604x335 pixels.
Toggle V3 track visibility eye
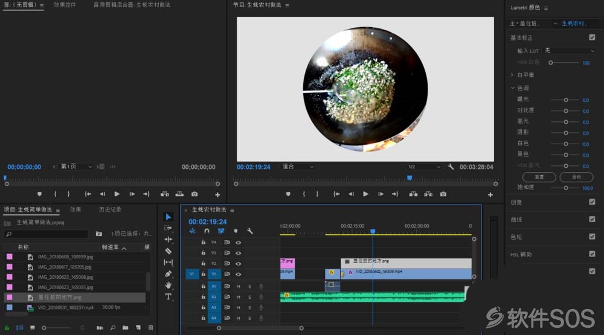tap(239, 253)
